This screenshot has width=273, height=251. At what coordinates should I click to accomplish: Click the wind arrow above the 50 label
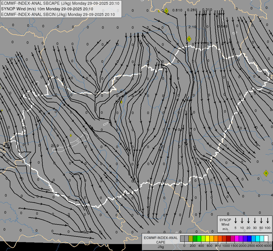tap(261, 221)
